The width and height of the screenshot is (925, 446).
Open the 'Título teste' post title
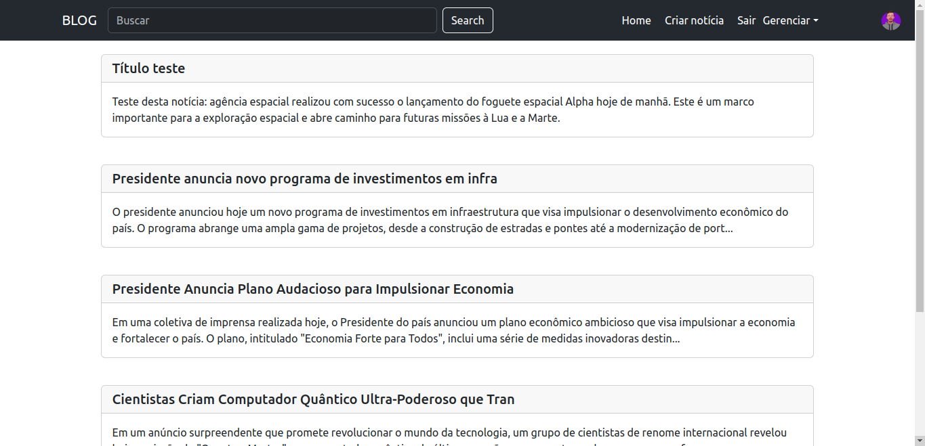point(148,68)
